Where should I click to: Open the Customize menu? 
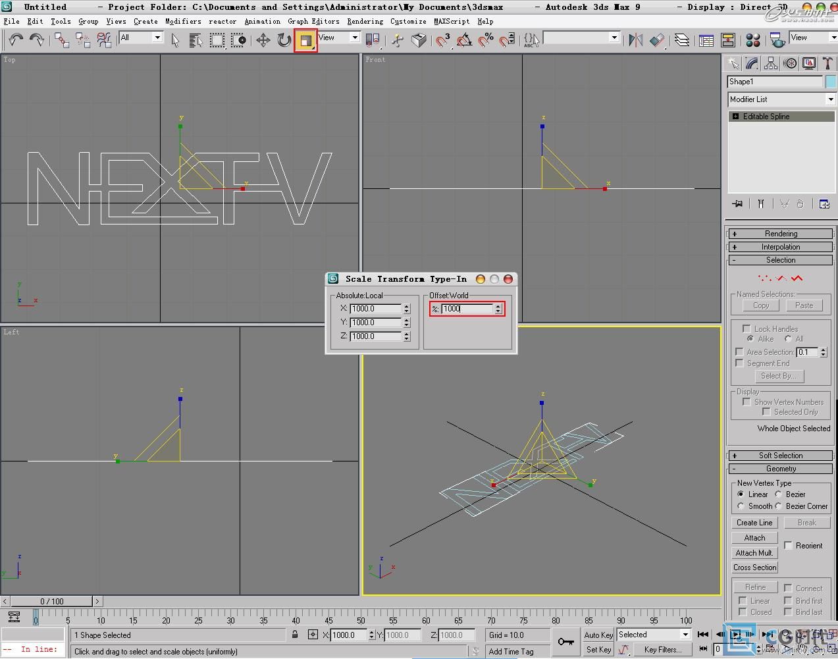(x=408, y=21)
